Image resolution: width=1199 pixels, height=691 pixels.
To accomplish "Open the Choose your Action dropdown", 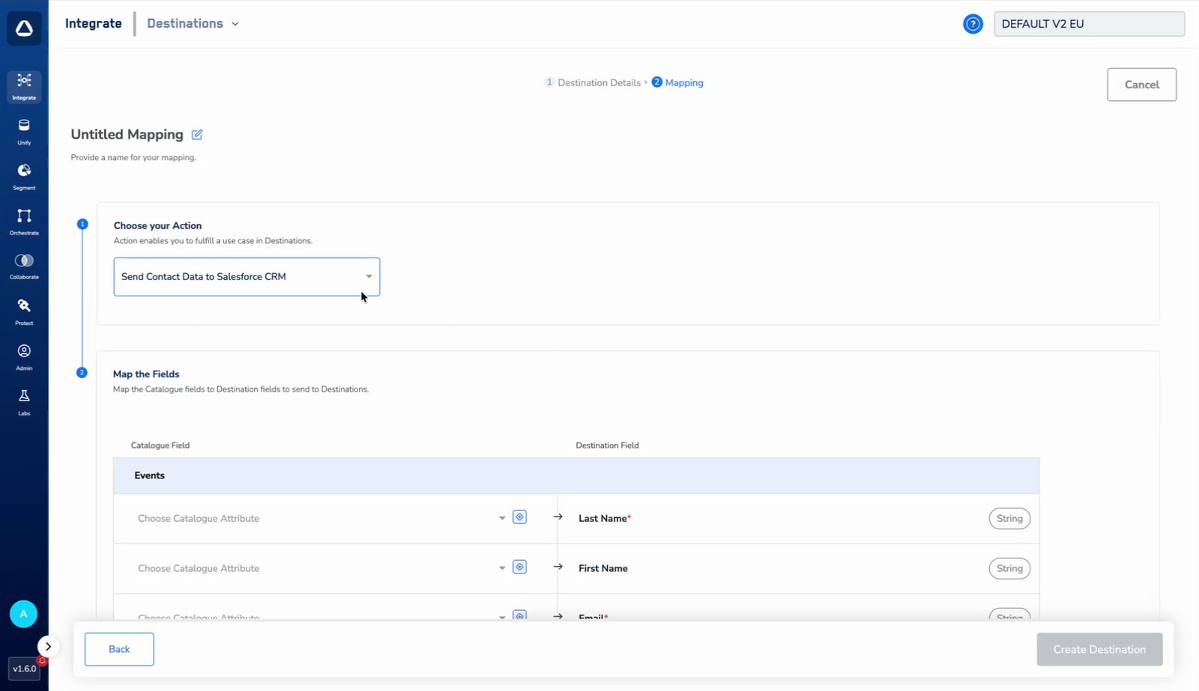I will 247,277.
